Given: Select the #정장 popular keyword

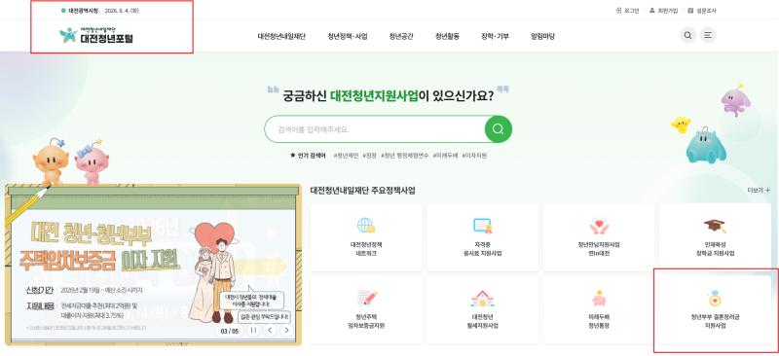Looking at the screenshot, I should pos(370,156).
